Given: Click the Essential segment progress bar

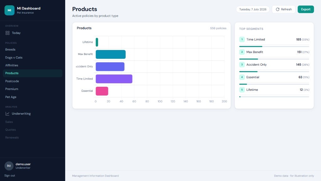Looking at the screenshot, I should click(x=274, y=84).
